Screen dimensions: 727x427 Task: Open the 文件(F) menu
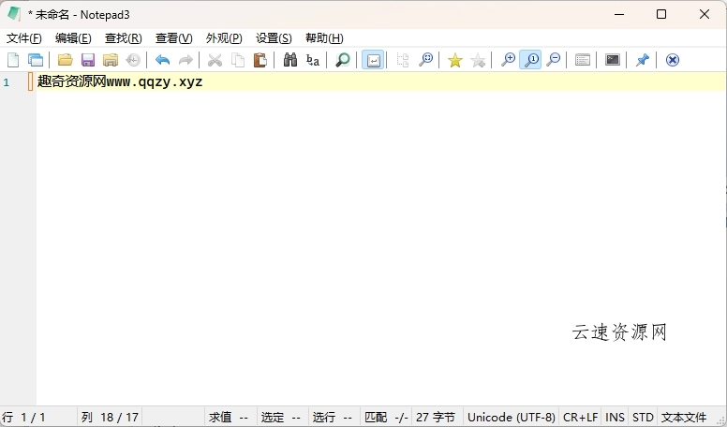click(x=24, y=38)
